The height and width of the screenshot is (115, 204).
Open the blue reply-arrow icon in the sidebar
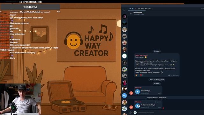point(124,96)
